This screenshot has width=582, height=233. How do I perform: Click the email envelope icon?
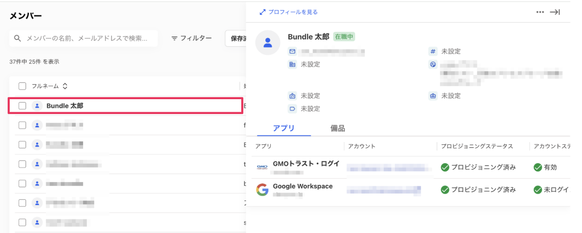tap(292, 51)
